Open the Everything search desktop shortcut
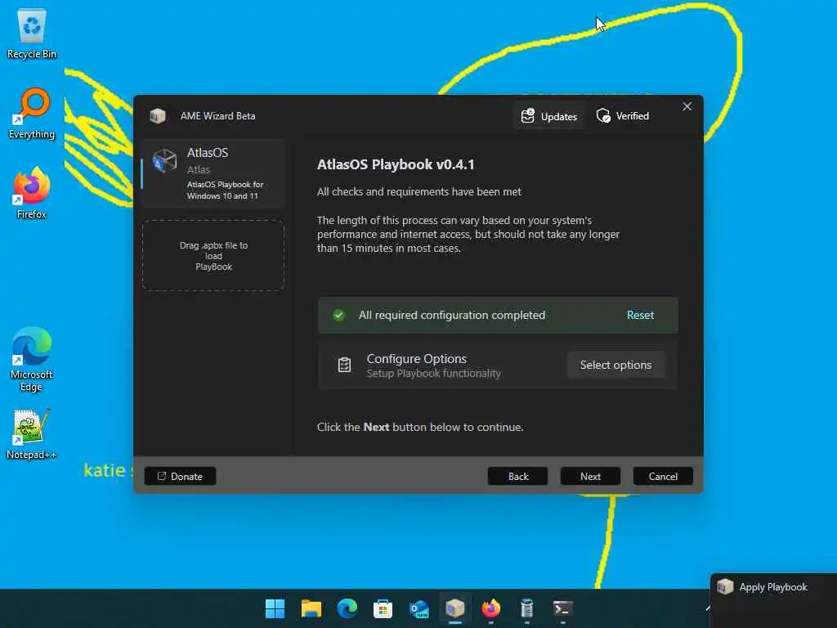The height and width of the screenshot is (628, 837). tap(32, 114)
